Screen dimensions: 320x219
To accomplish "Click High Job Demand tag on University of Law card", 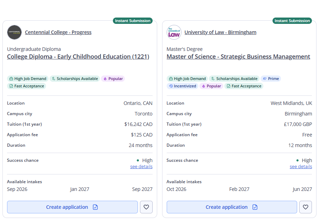I will (x=187, y=79).
